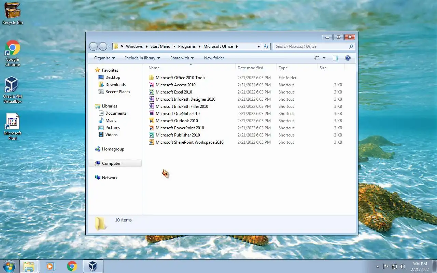
Task: Open Explorer Help question mark
Action: coord(348,58)
